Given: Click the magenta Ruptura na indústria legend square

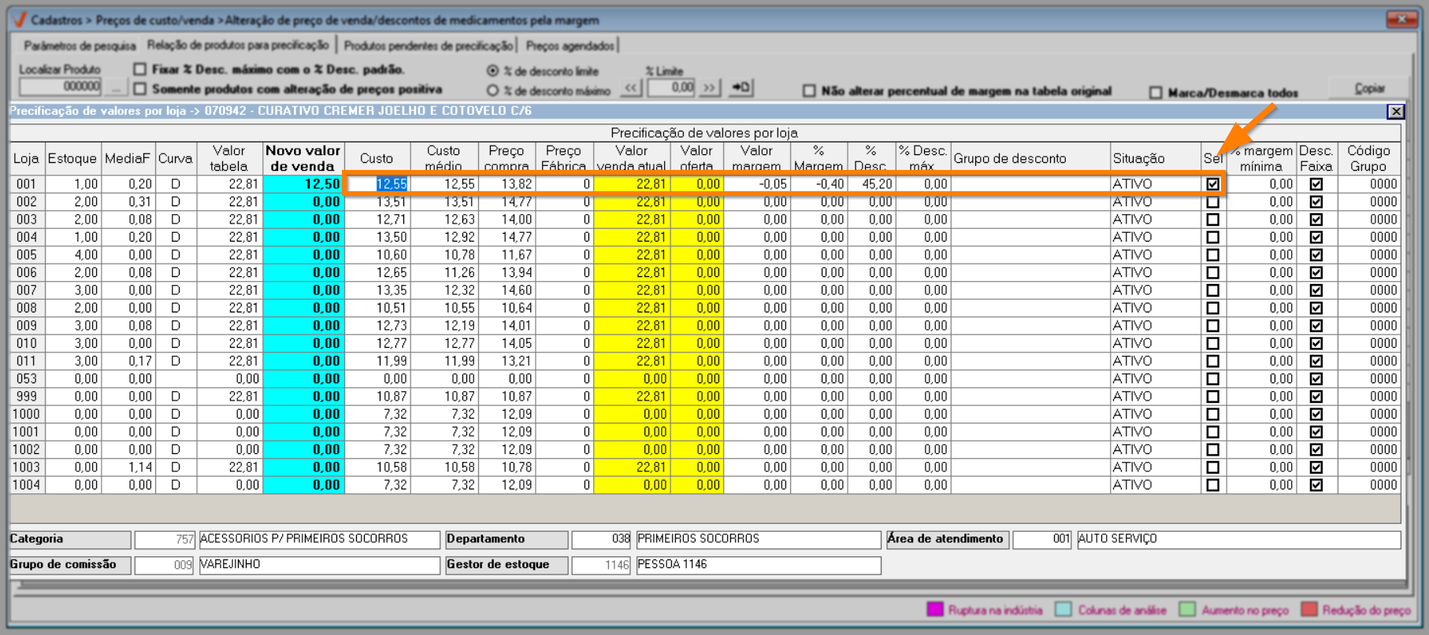Looking at the screenshot, I should 935,610.
